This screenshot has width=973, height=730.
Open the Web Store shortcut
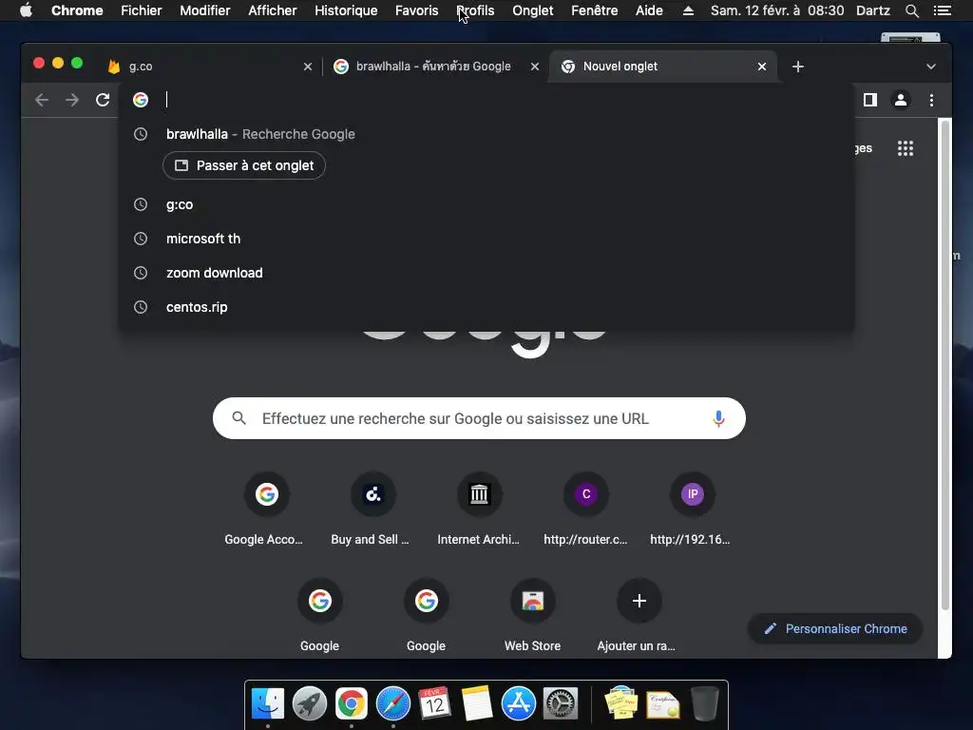[532, 616]
